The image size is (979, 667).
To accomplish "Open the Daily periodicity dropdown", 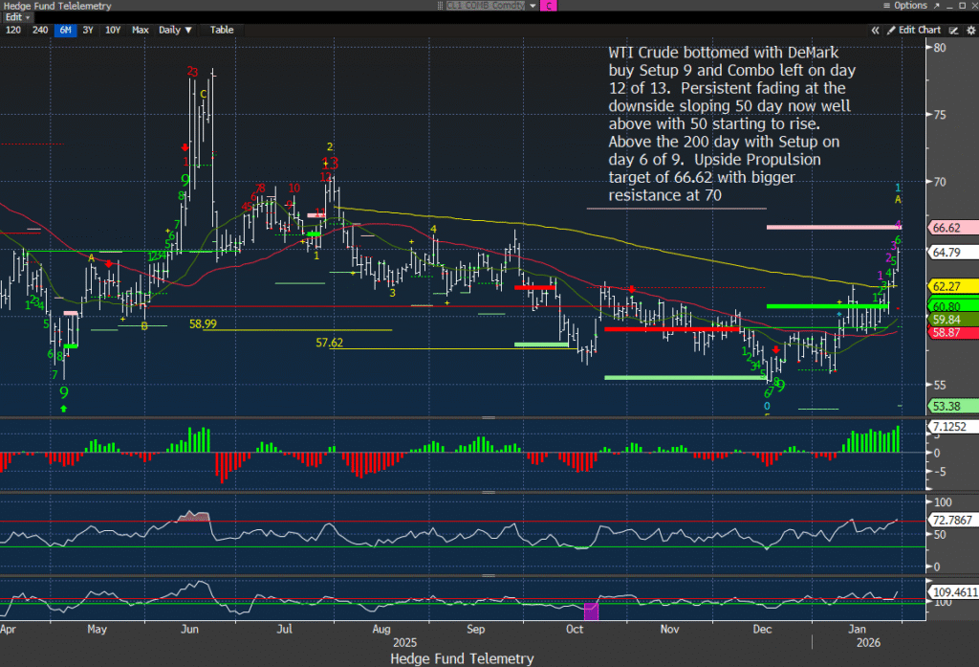I will (174, 30).
